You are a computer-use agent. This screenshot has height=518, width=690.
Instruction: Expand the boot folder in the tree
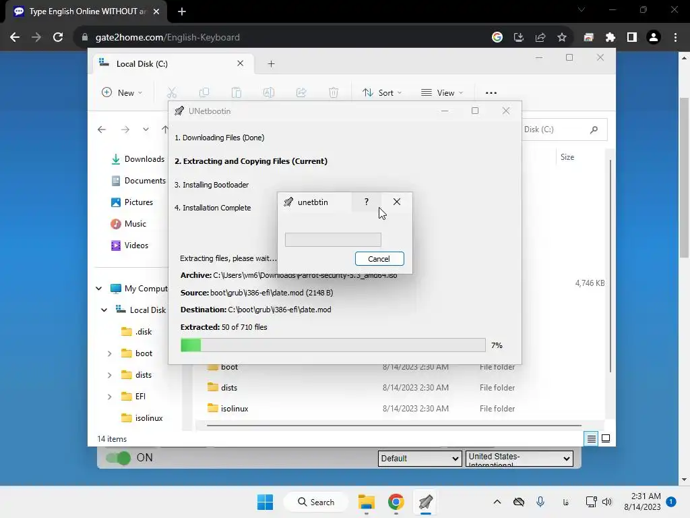pos(110,353)
